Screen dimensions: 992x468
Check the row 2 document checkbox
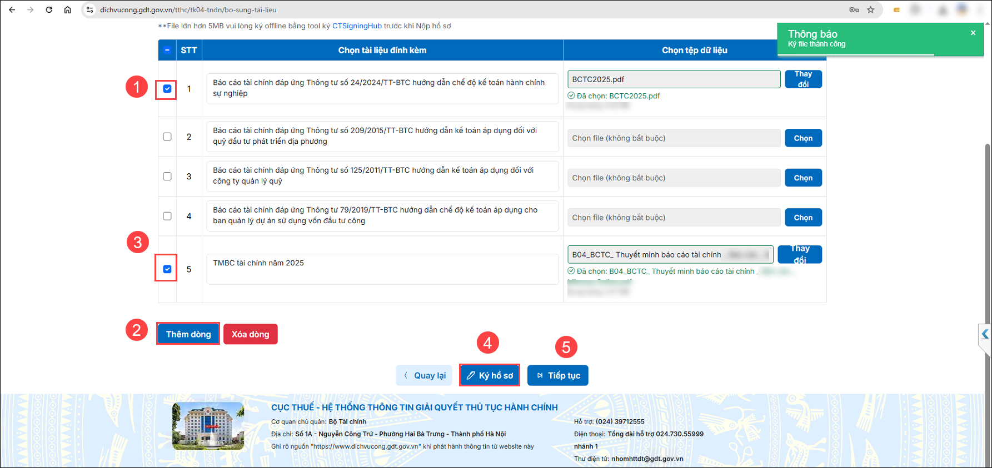pyautogui.click(x=167, y=137)
